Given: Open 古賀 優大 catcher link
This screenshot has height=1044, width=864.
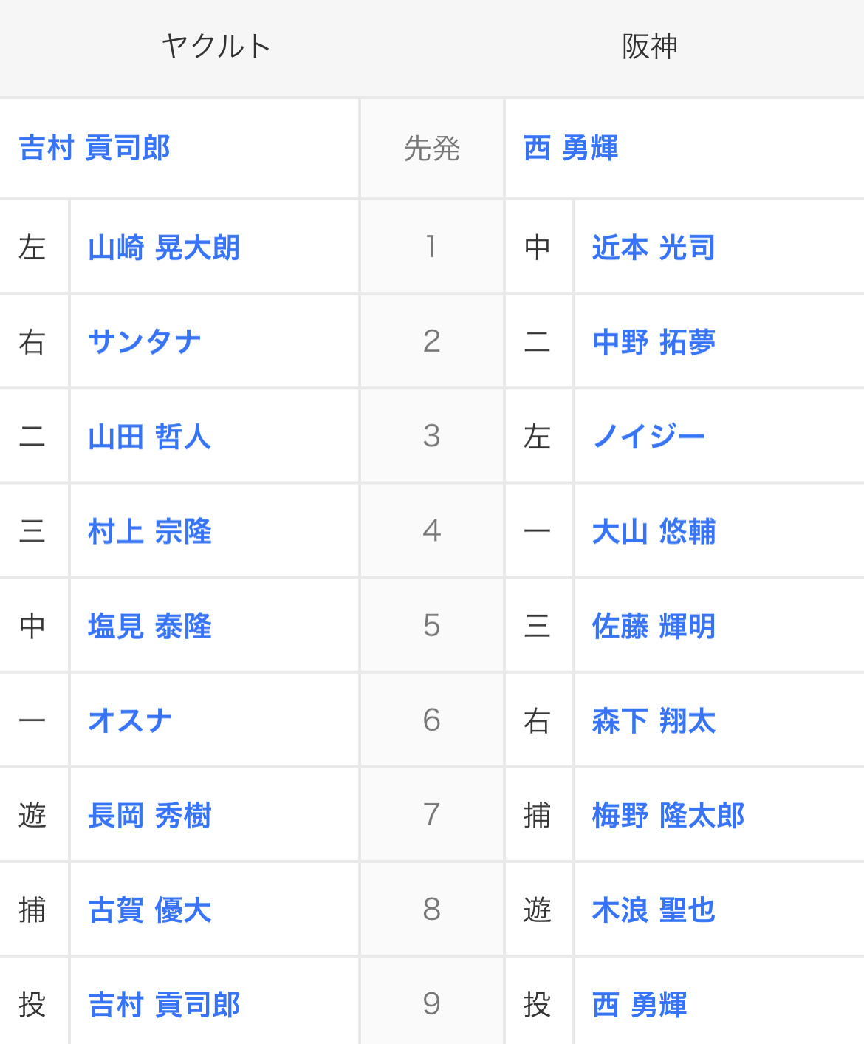Looking at the screenshot, I should [150, 910].
